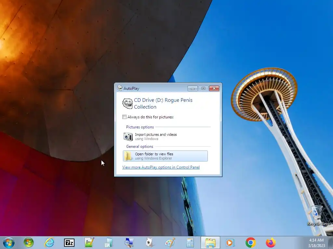Image resolution: width=333 pixels, height=249 pixels.
Task: Open Notepad++ from the taskbar
Action: coord(89,243)
